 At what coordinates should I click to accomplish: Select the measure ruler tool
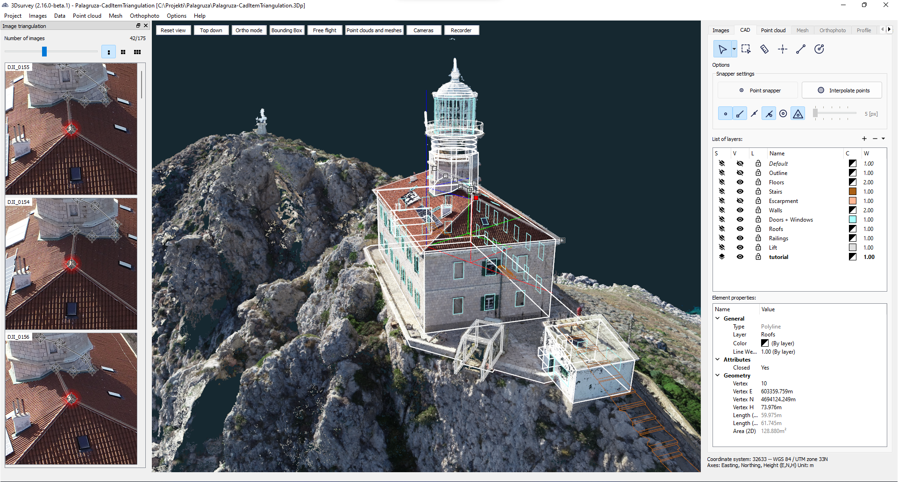click(764, 49)
